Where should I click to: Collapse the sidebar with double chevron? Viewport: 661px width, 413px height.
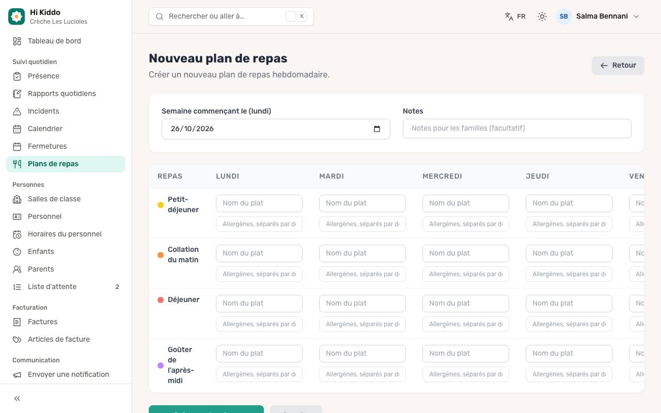click(17, 399)
